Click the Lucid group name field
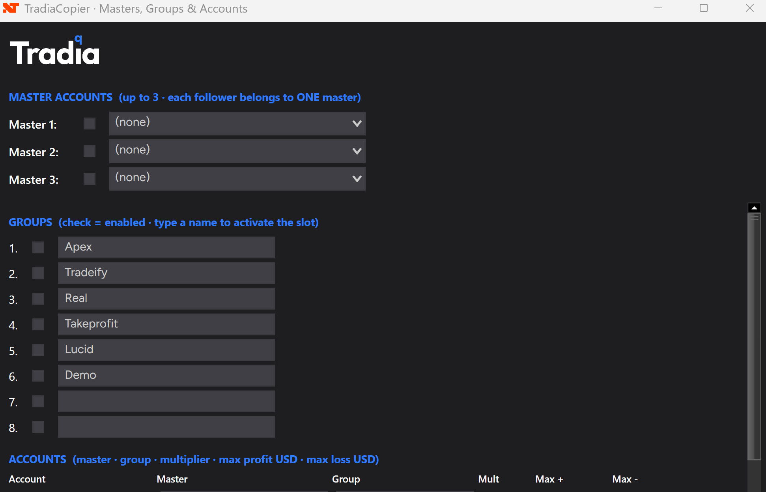Screen dimensions: 766x492 click(166, 350)
